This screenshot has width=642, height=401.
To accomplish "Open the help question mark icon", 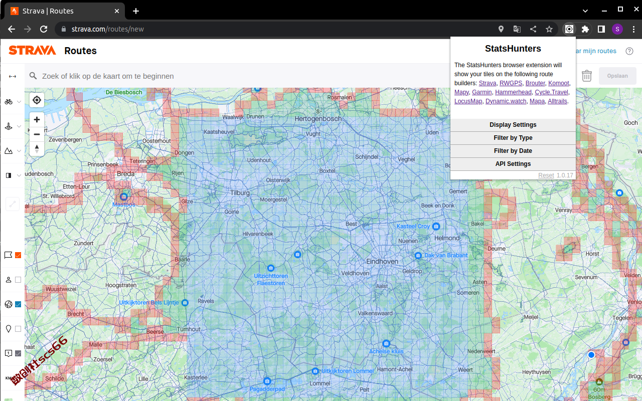I will click(629, 51).
